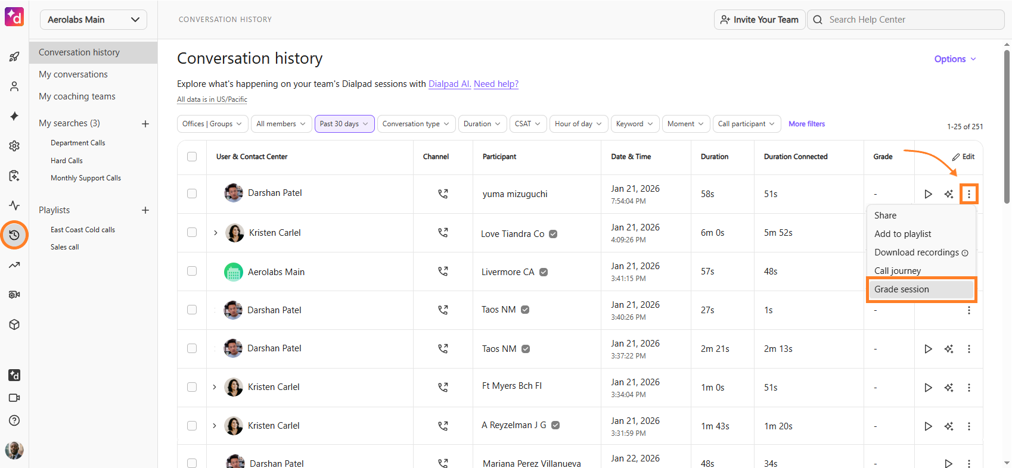Check the yuma mizuguchi row checkbox
The image size is (1012, 468).
[192, 194]
